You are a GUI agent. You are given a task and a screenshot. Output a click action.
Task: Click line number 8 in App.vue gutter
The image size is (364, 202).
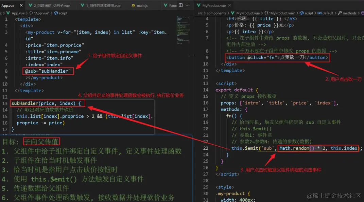[x=6, y=71]
